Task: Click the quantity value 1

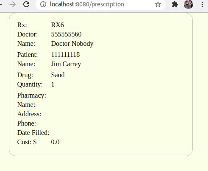Action: click(x=53, y=84)
